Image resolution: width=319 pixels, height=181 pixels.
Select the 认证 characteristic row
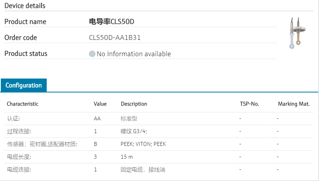[14, 119]
